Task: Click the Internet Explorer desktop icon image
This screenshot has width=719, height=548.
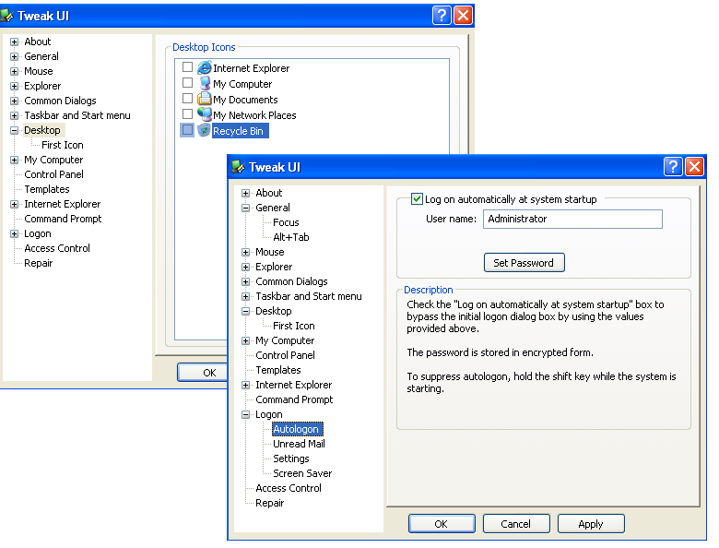Action: click(x=204, y=68)
